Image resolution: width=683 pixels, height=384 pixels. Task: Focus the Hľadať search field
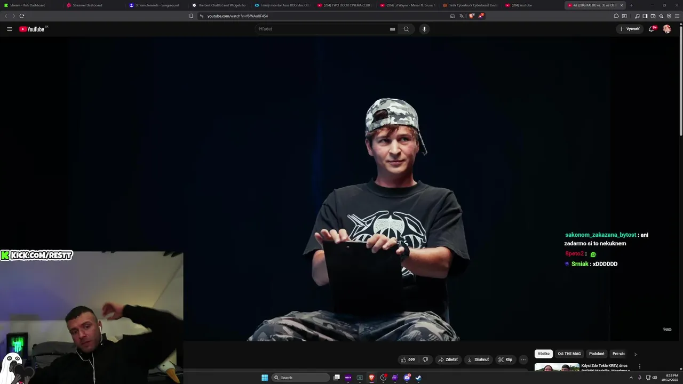click(x=325, y=29)
